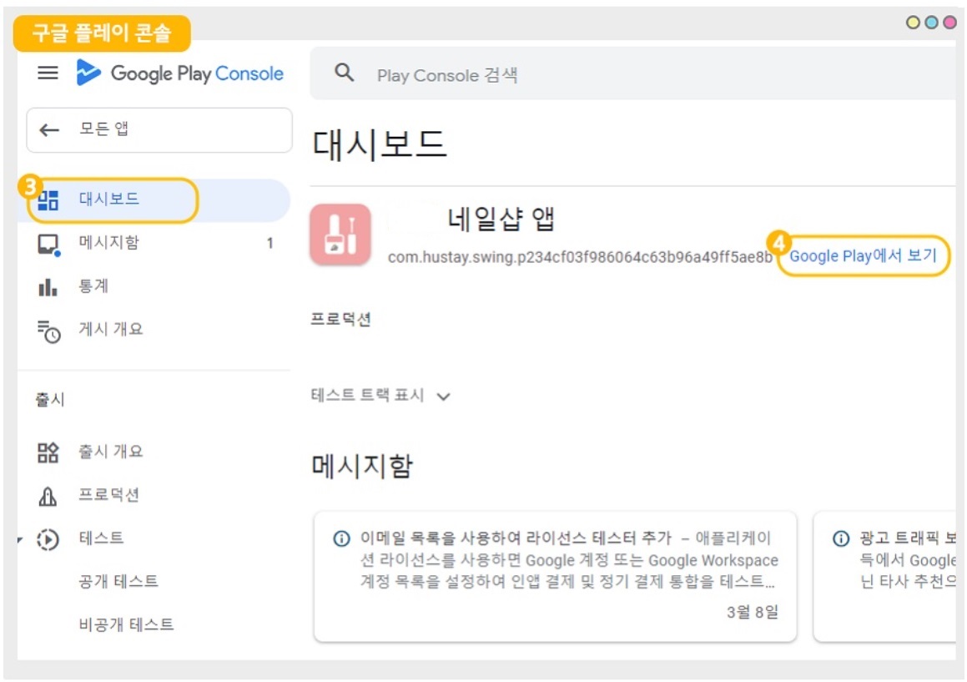The image size is (967, 682).
Task: Click the info icon on 광고 트래픽 message
Action: (841, 538)
